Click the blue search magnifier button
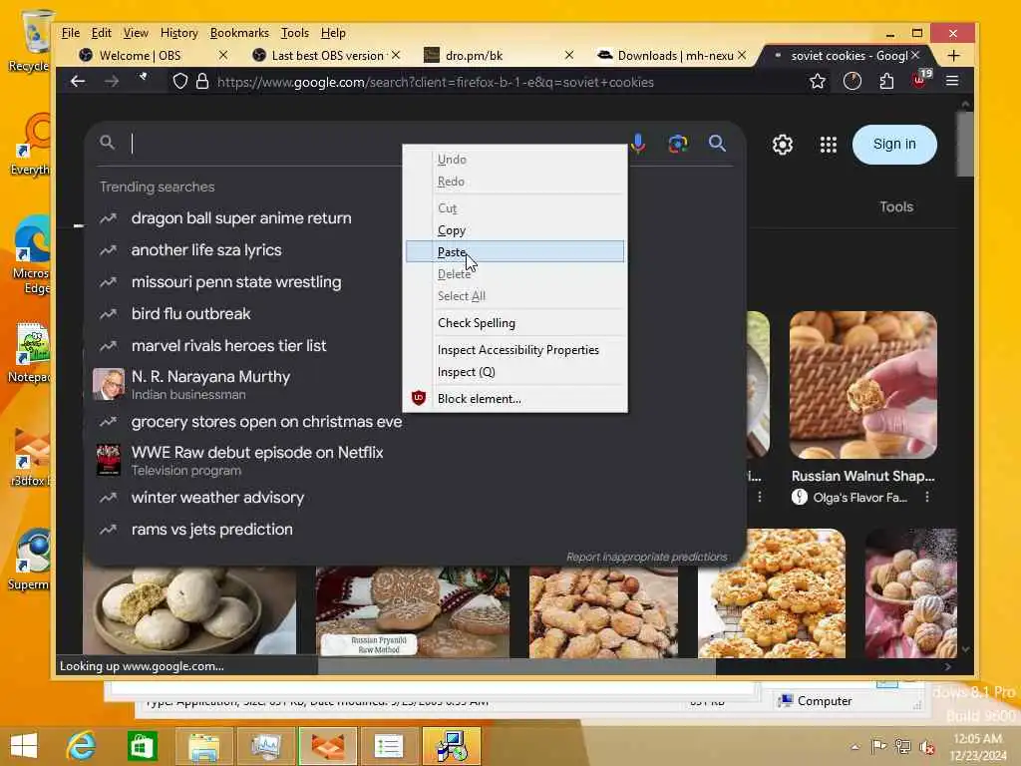The width and height of the screenshot is (1021, 766). pyautogui.click(x=717, y=144)
